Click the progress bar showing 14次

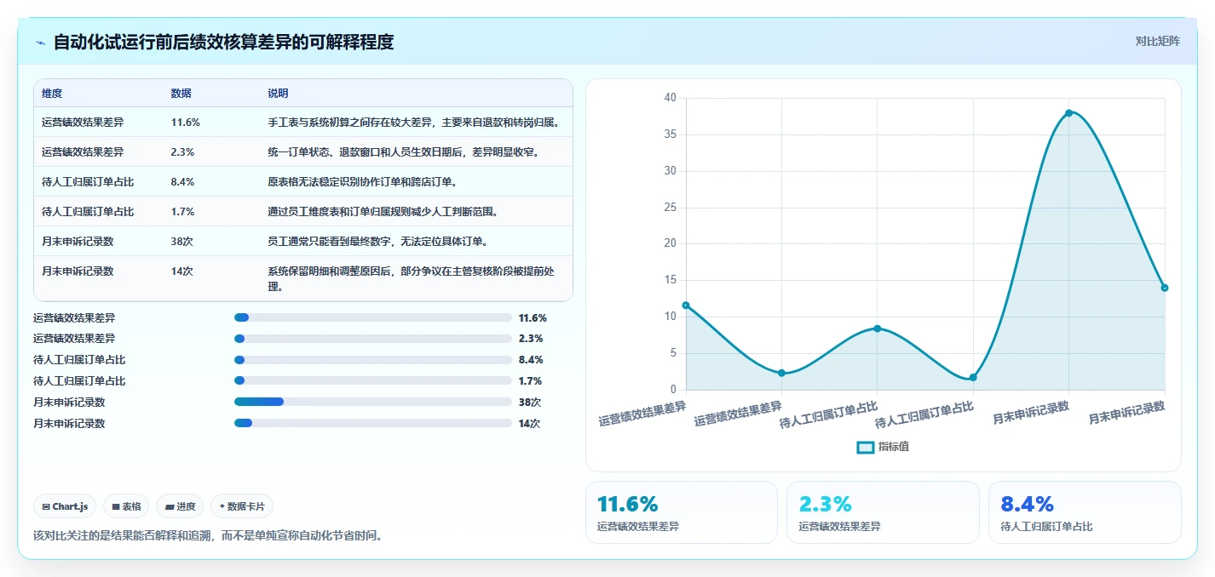[373, 423]
